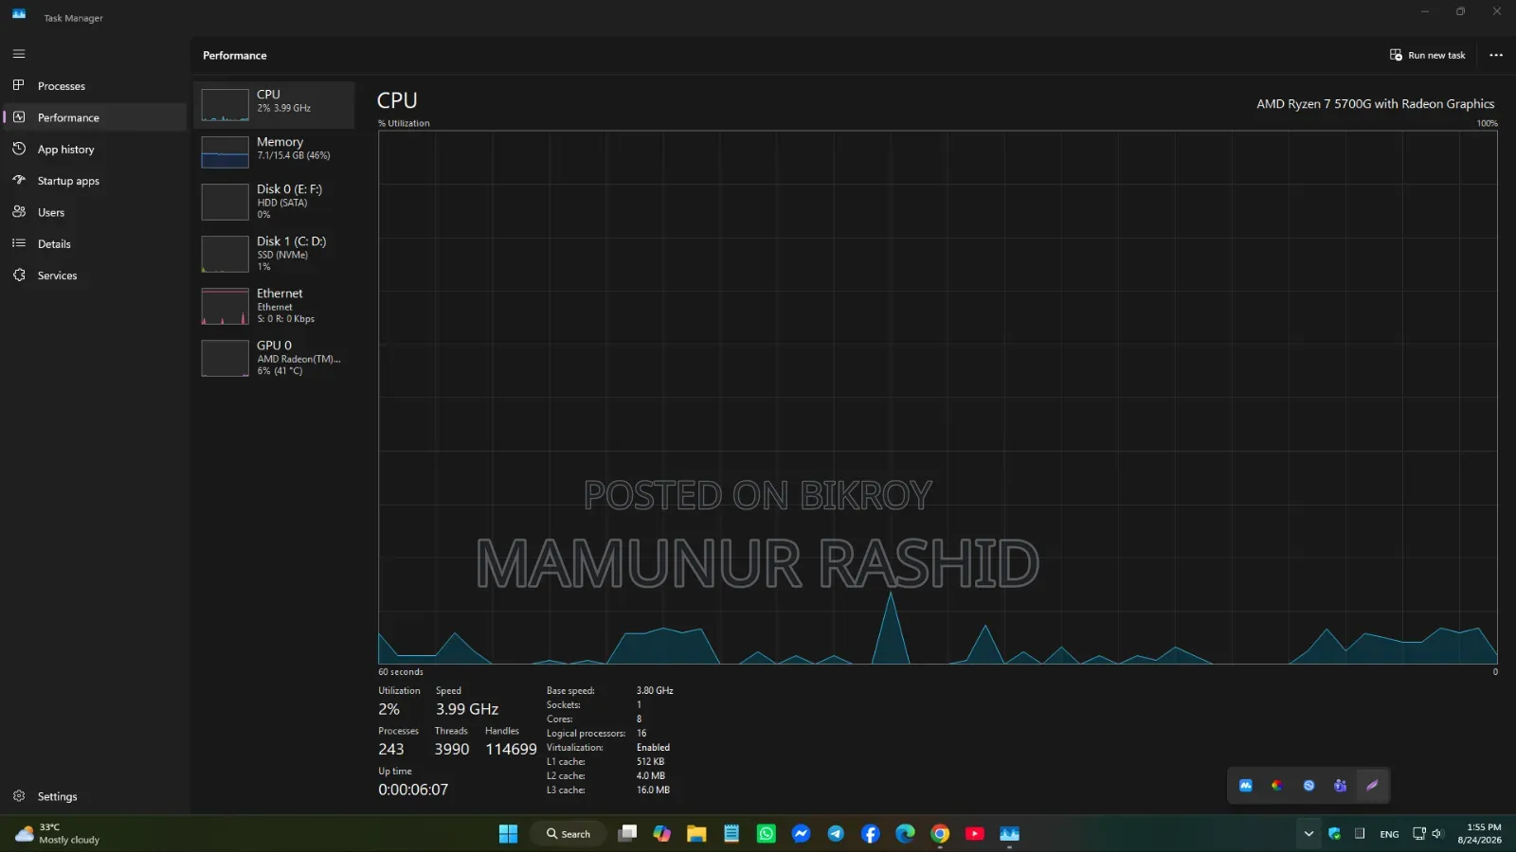Screen dimensions: 1516x852
Task: Click the L3 cache 16.0 MB value
Action: point(653,790)
